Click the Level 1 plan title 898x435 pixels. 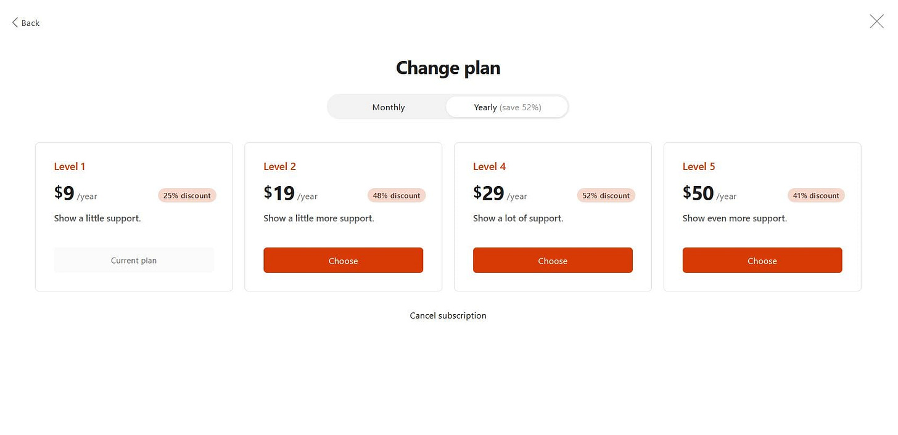tap(69, 166)
